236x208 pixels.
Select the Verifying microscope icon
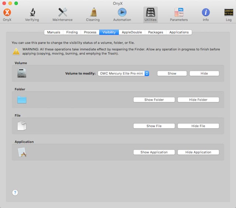[32, 13]
